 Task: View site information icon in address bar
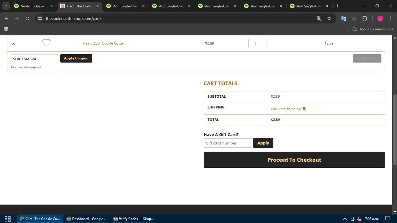(40, 19)
